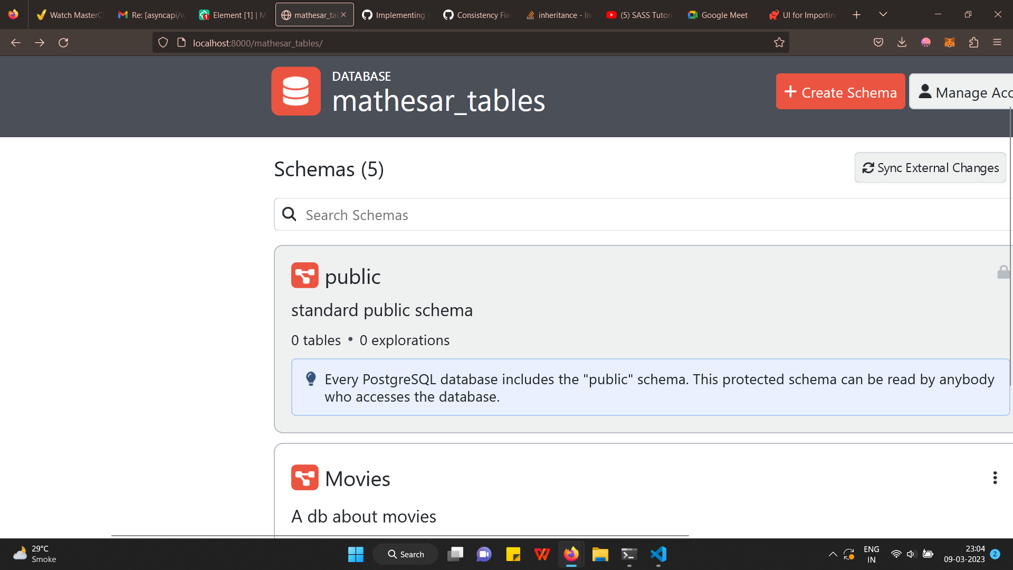Screen dimensions: 1013x570
Task: Open the Firefox application hamburger menu
Action: 998,42
